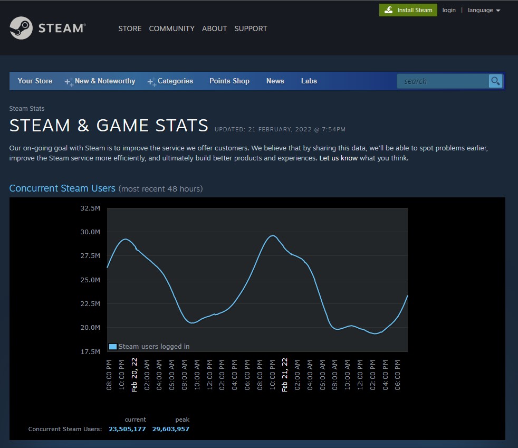Image resolution: width=518 pixels, height=448 pixels.
Task: Click the peak users value 29,603,957
Action: point(171,429)
